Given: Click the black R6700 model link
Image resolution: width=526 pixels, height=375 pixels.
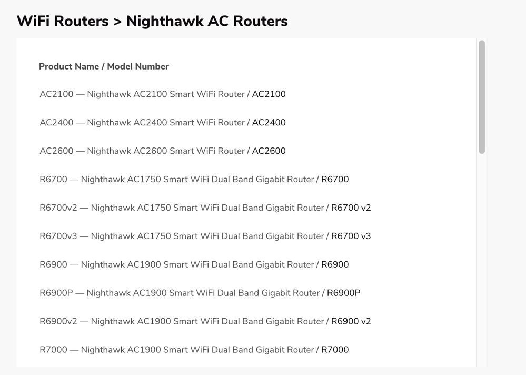Looking at the screenshot, I should (x=335, y=180).
